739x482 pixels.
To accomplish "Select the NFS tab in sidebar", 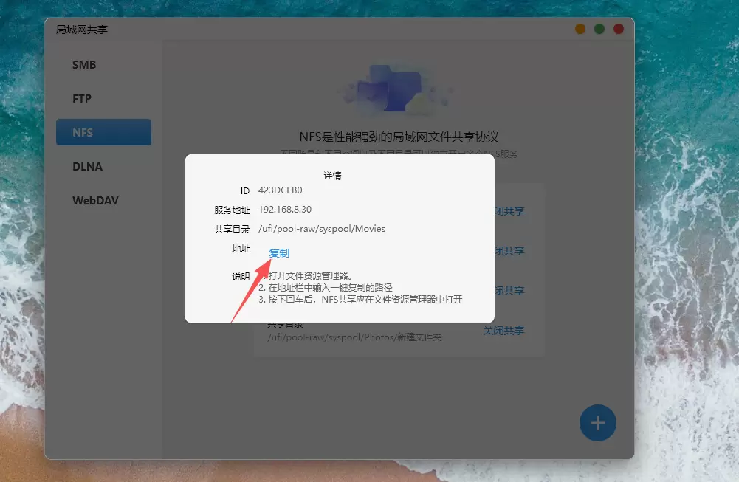I will [x=103, y=133].
